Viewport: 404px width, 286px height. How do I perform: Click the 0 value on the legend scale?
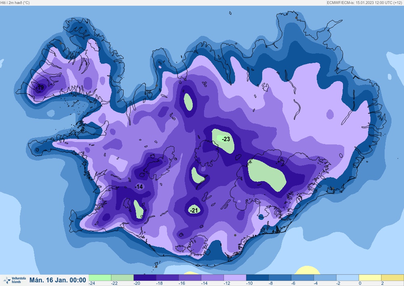coord(360,283)
